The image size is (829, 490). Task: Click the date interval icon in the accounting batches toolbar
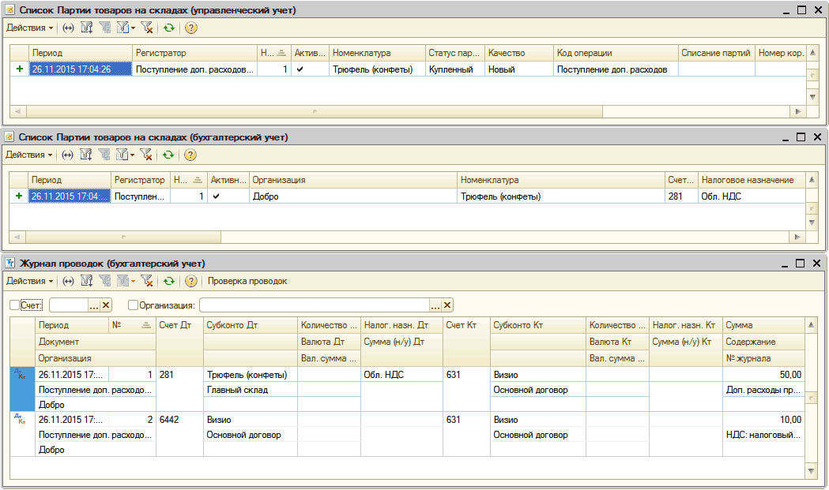tap(68, 155)
